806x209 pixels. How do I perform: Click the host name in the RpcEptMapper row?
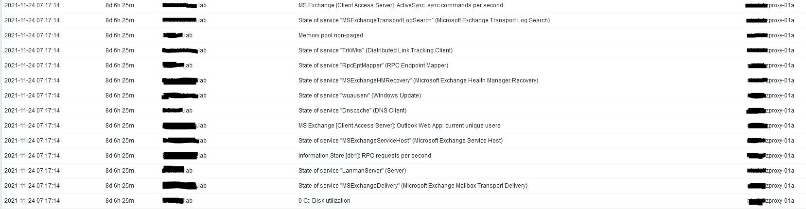[x=178, y=65]
